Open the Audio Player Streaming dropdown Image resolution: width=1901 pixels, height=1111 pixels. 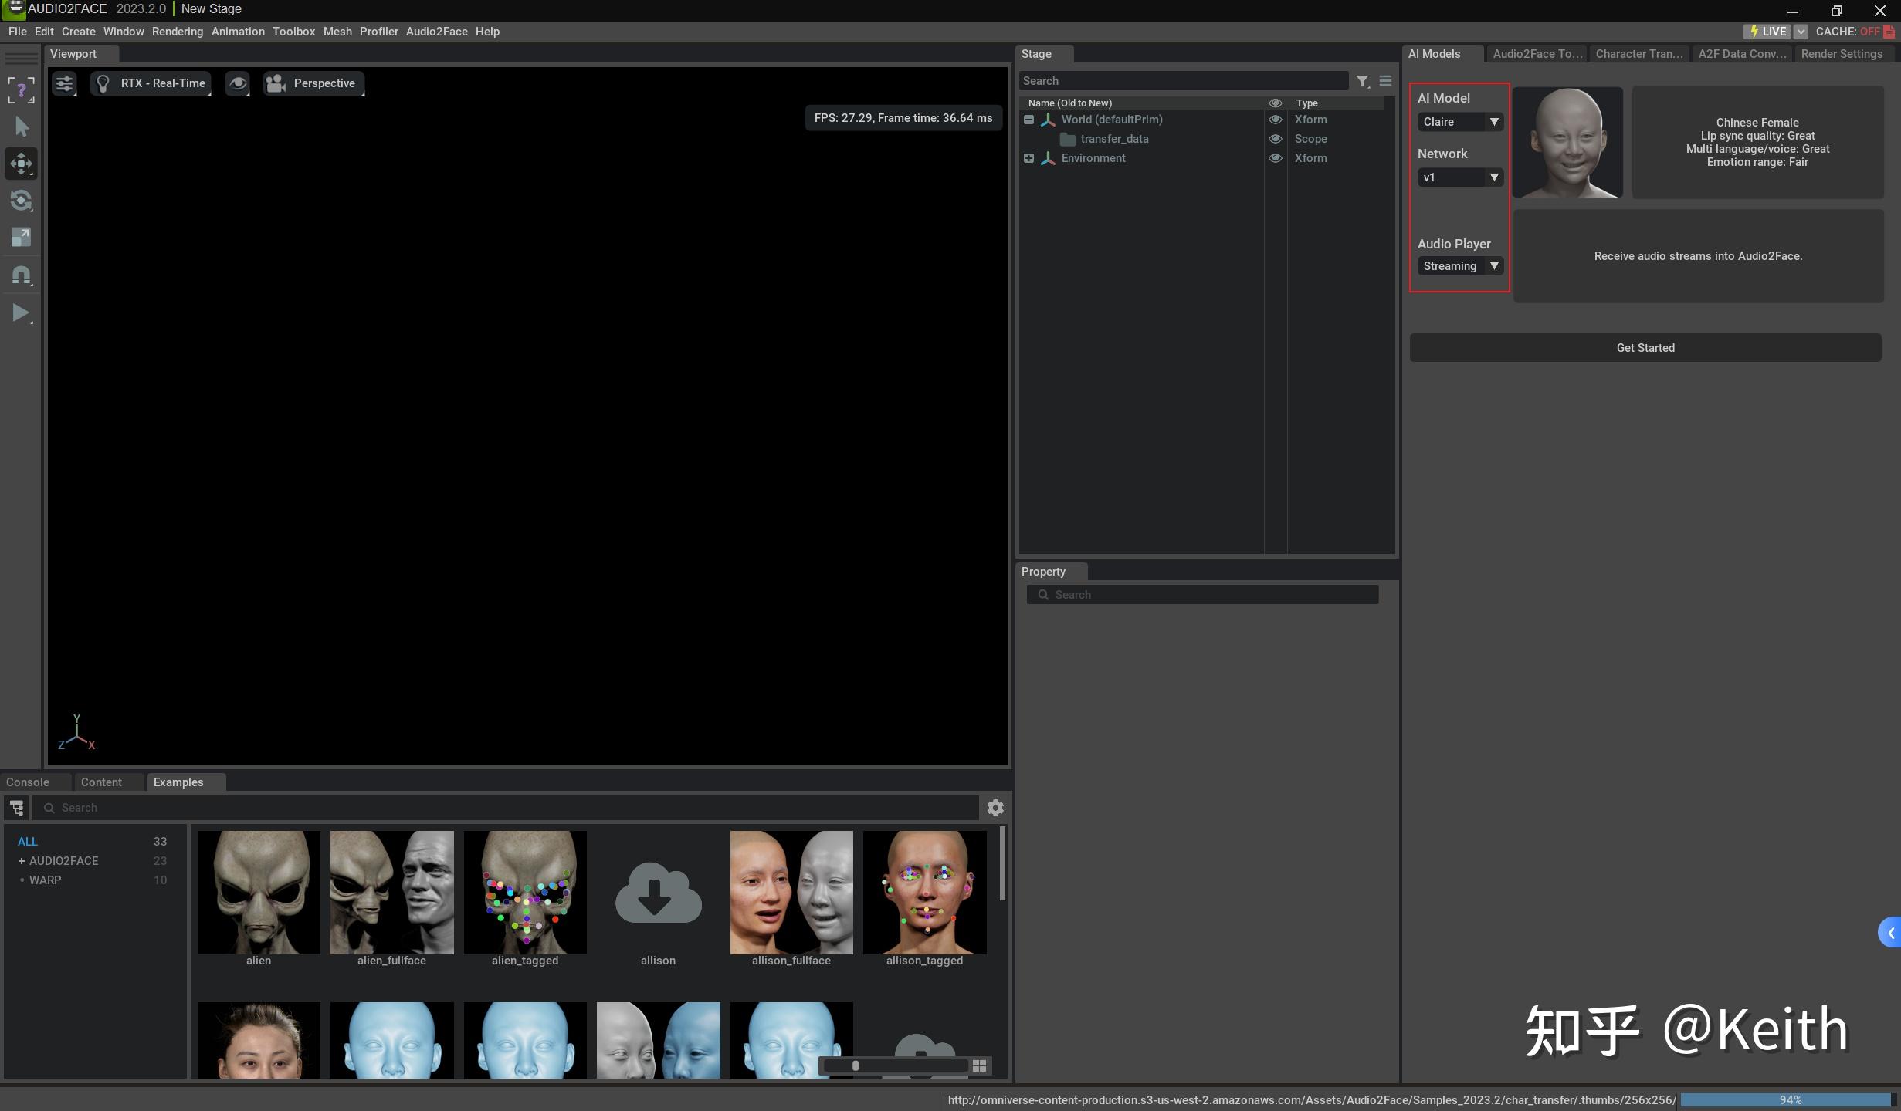1460,266
